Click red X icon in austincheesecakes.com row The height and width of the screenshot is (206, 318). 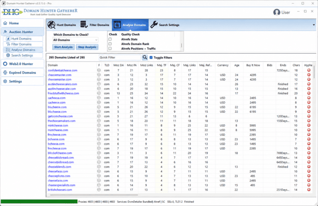[x=308, y=84]
